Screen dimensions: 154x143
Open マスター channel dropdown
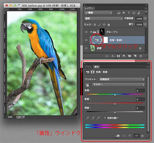click(x=119, y=84)
